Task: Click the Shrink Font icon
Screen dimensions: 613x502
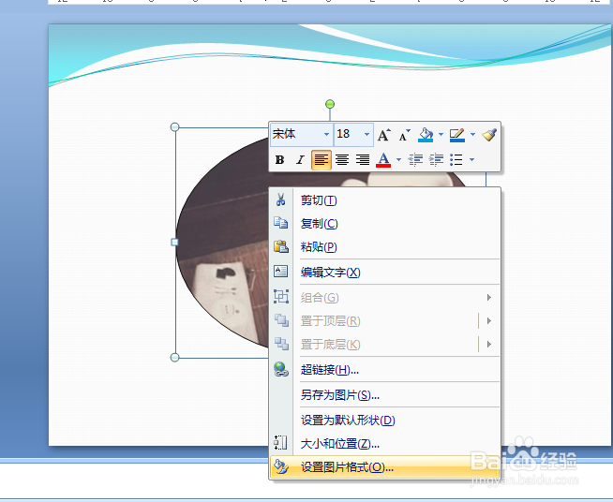Action: pyautogui.click(x=404, y=135)
